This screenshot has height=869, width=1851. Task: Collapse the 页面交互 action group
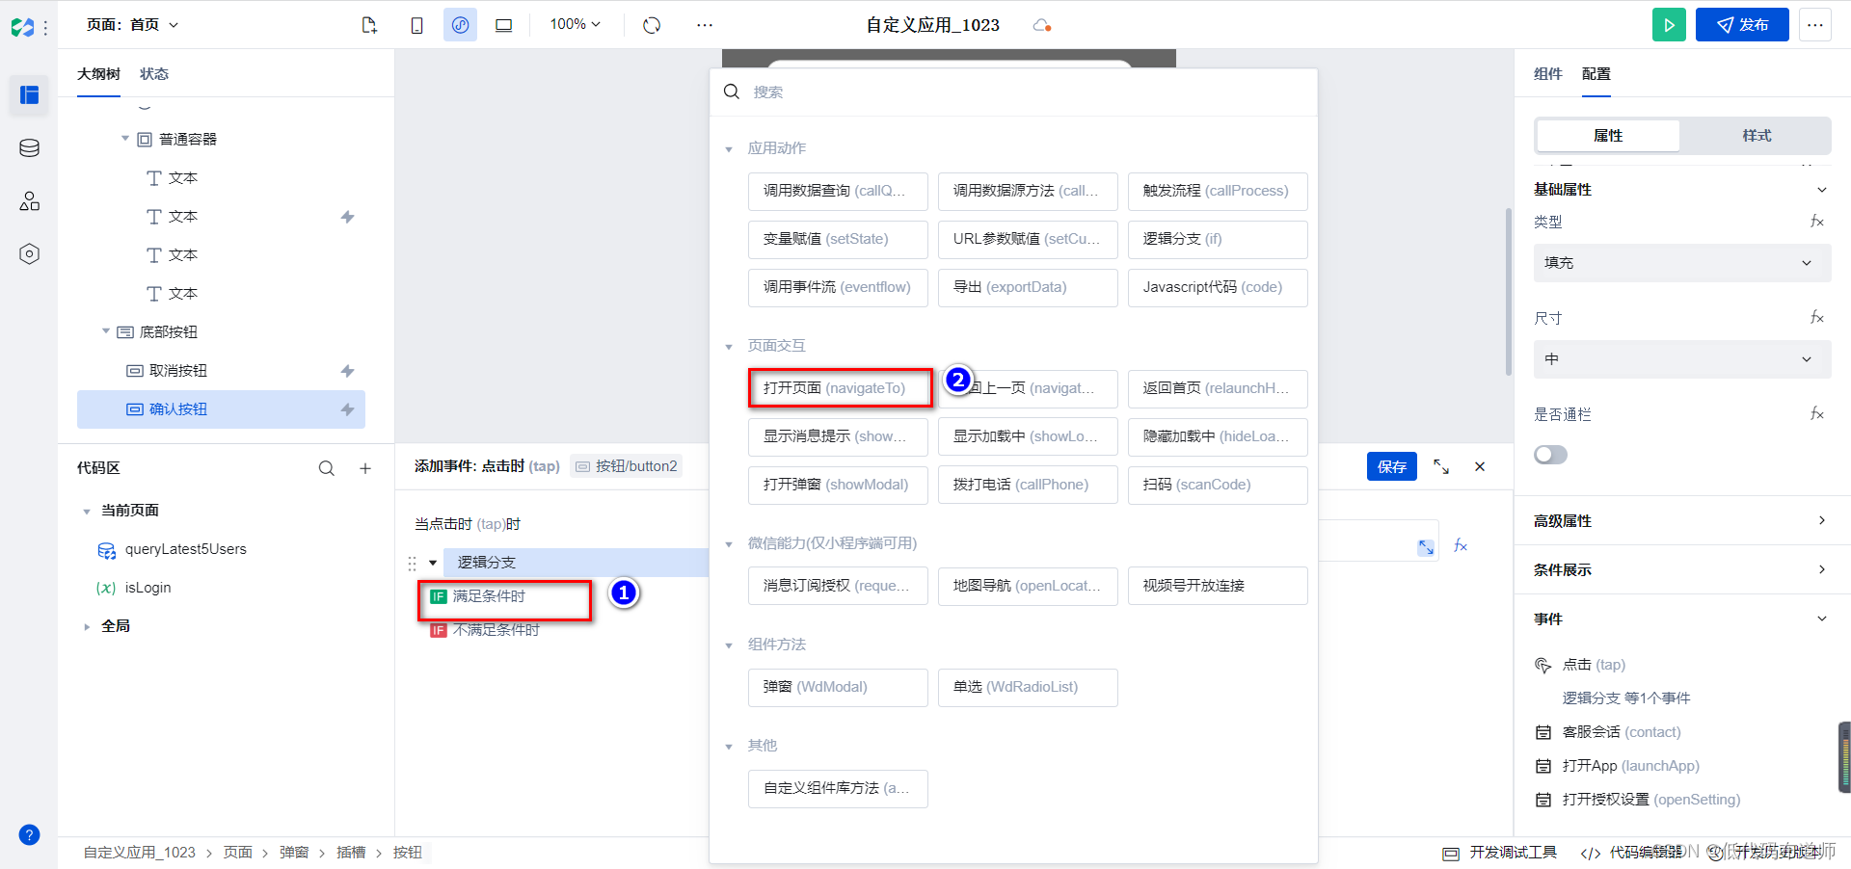(x=729, y=347)
